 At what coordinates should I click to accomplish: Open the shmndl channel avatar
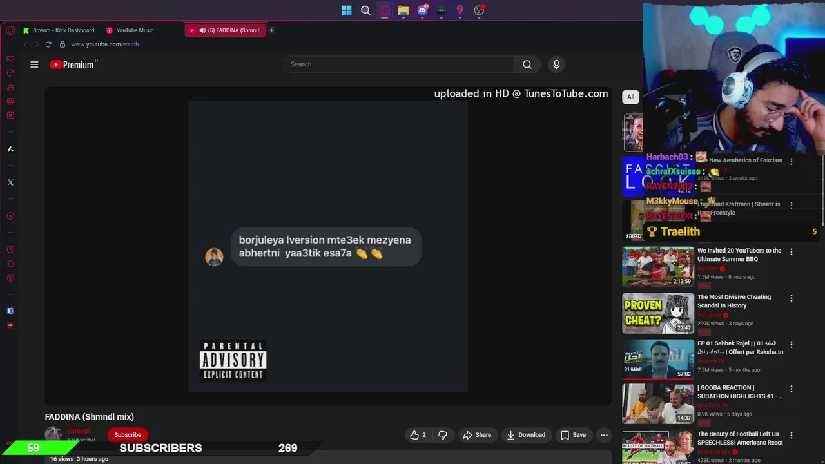[x=53, y=434]
